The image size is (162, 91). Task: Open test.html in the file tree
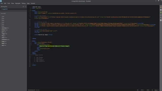coord(4,45)
